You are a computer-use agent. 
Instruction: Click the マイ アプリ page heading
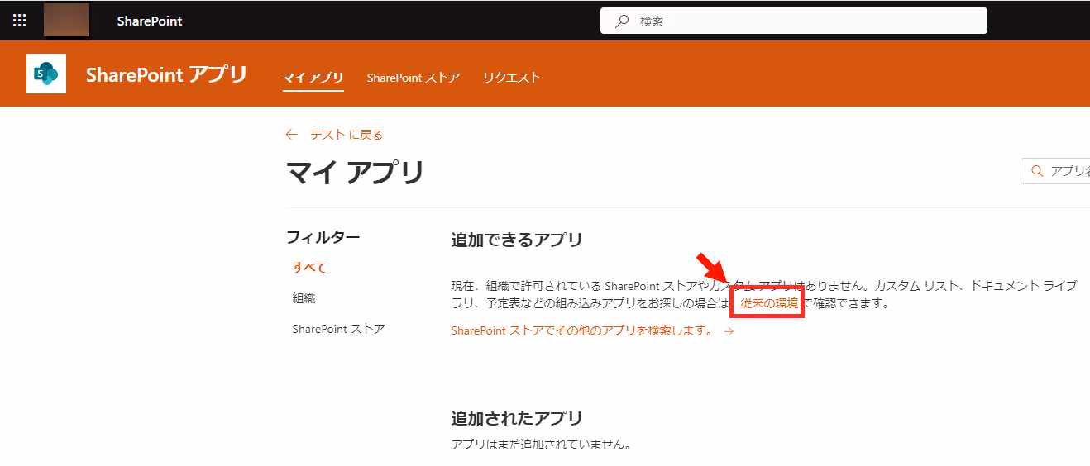[355, 173]
